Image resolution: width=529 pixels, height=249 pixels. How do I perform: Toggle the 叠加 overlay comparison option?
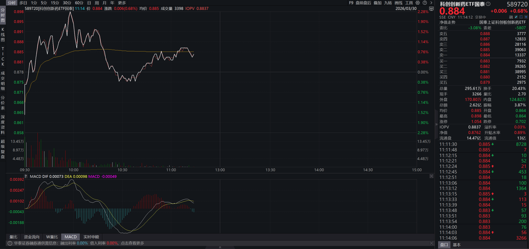[378, 3]
